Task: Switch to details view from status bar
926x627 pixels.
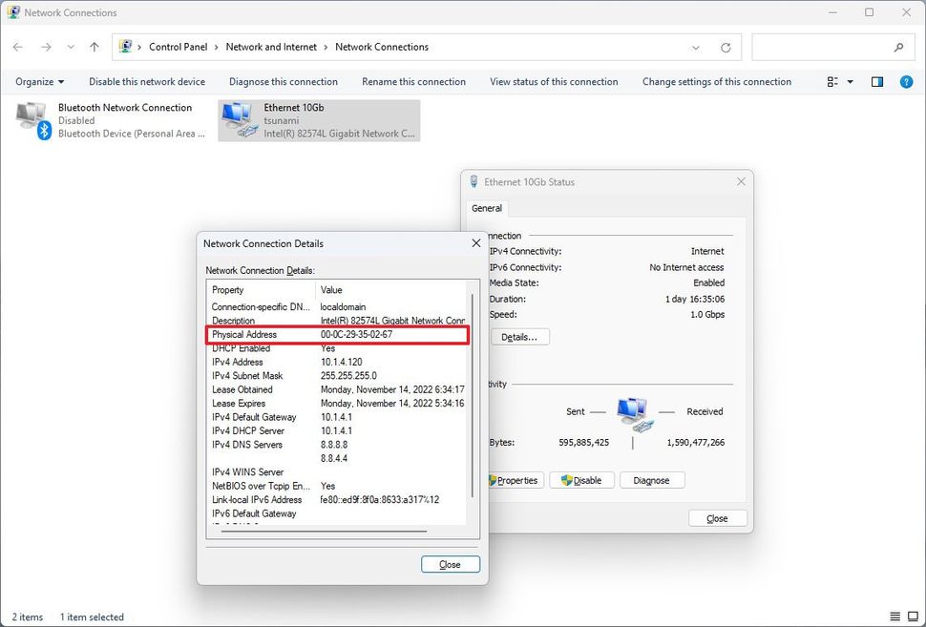Action: click(x=895, y=616)
